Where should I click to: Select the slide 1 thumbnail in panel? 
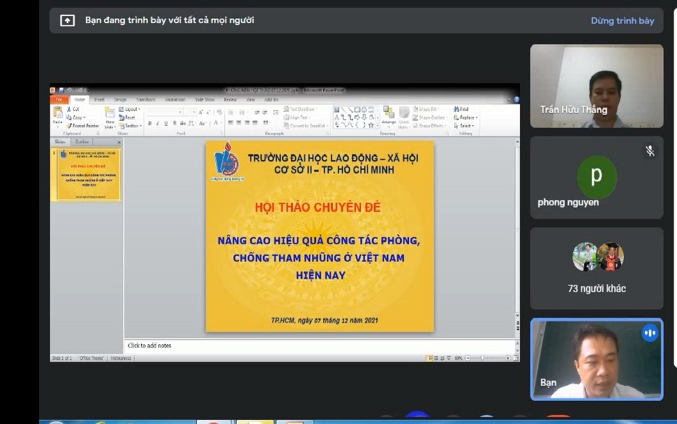89,175
